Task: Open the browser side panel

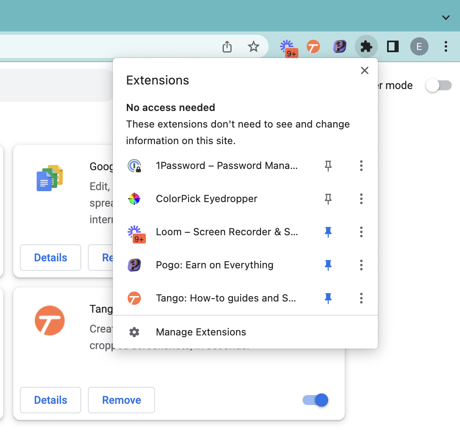Action: tap(392, 46)
